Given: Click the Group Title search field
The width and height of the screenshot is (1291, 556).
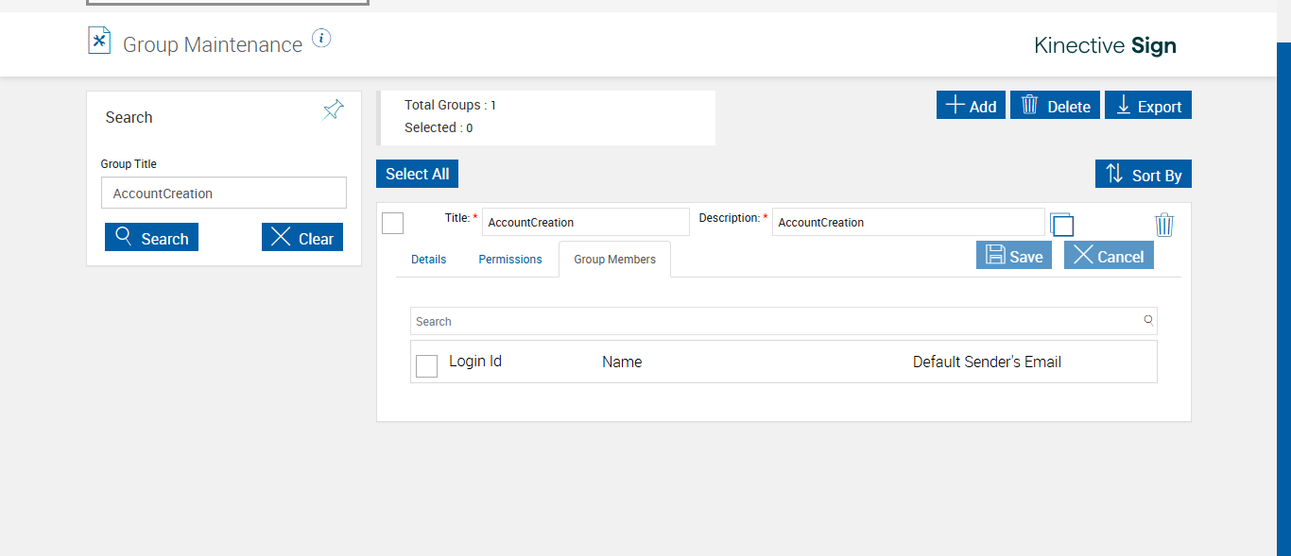Looking at the screenshot, I should pyautogui.click(x=224, y=194).
